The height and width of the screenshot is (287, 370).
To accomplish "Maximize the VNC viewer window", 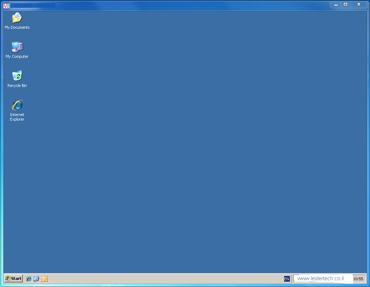I will 346,5.
